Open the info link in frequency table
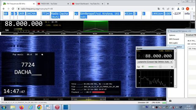 coord(187,13)
